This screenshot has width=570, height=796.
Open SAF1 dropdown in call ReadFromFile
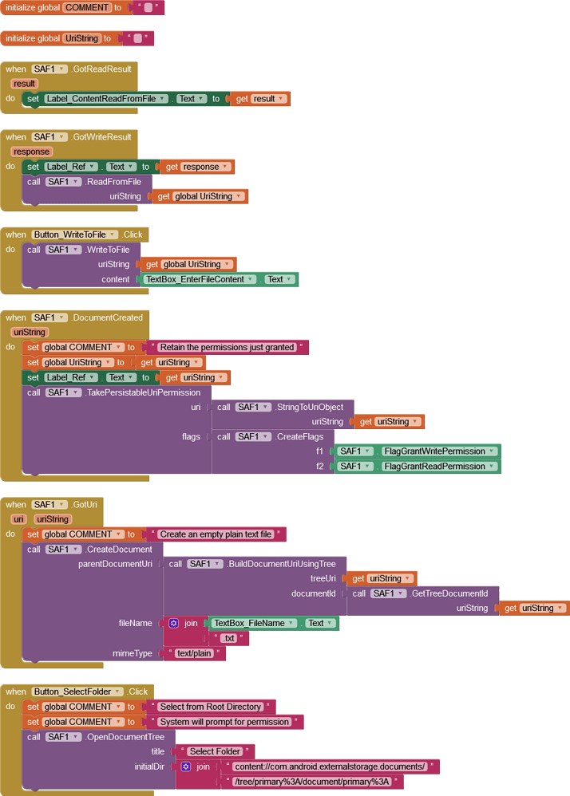64,182
